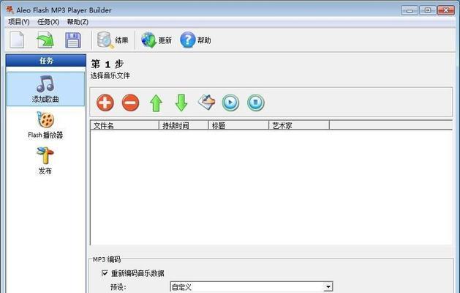Screen dimensions: 460x293
Task: Toggle 重新编码音乐数据 checkbox
Action: 105,273
